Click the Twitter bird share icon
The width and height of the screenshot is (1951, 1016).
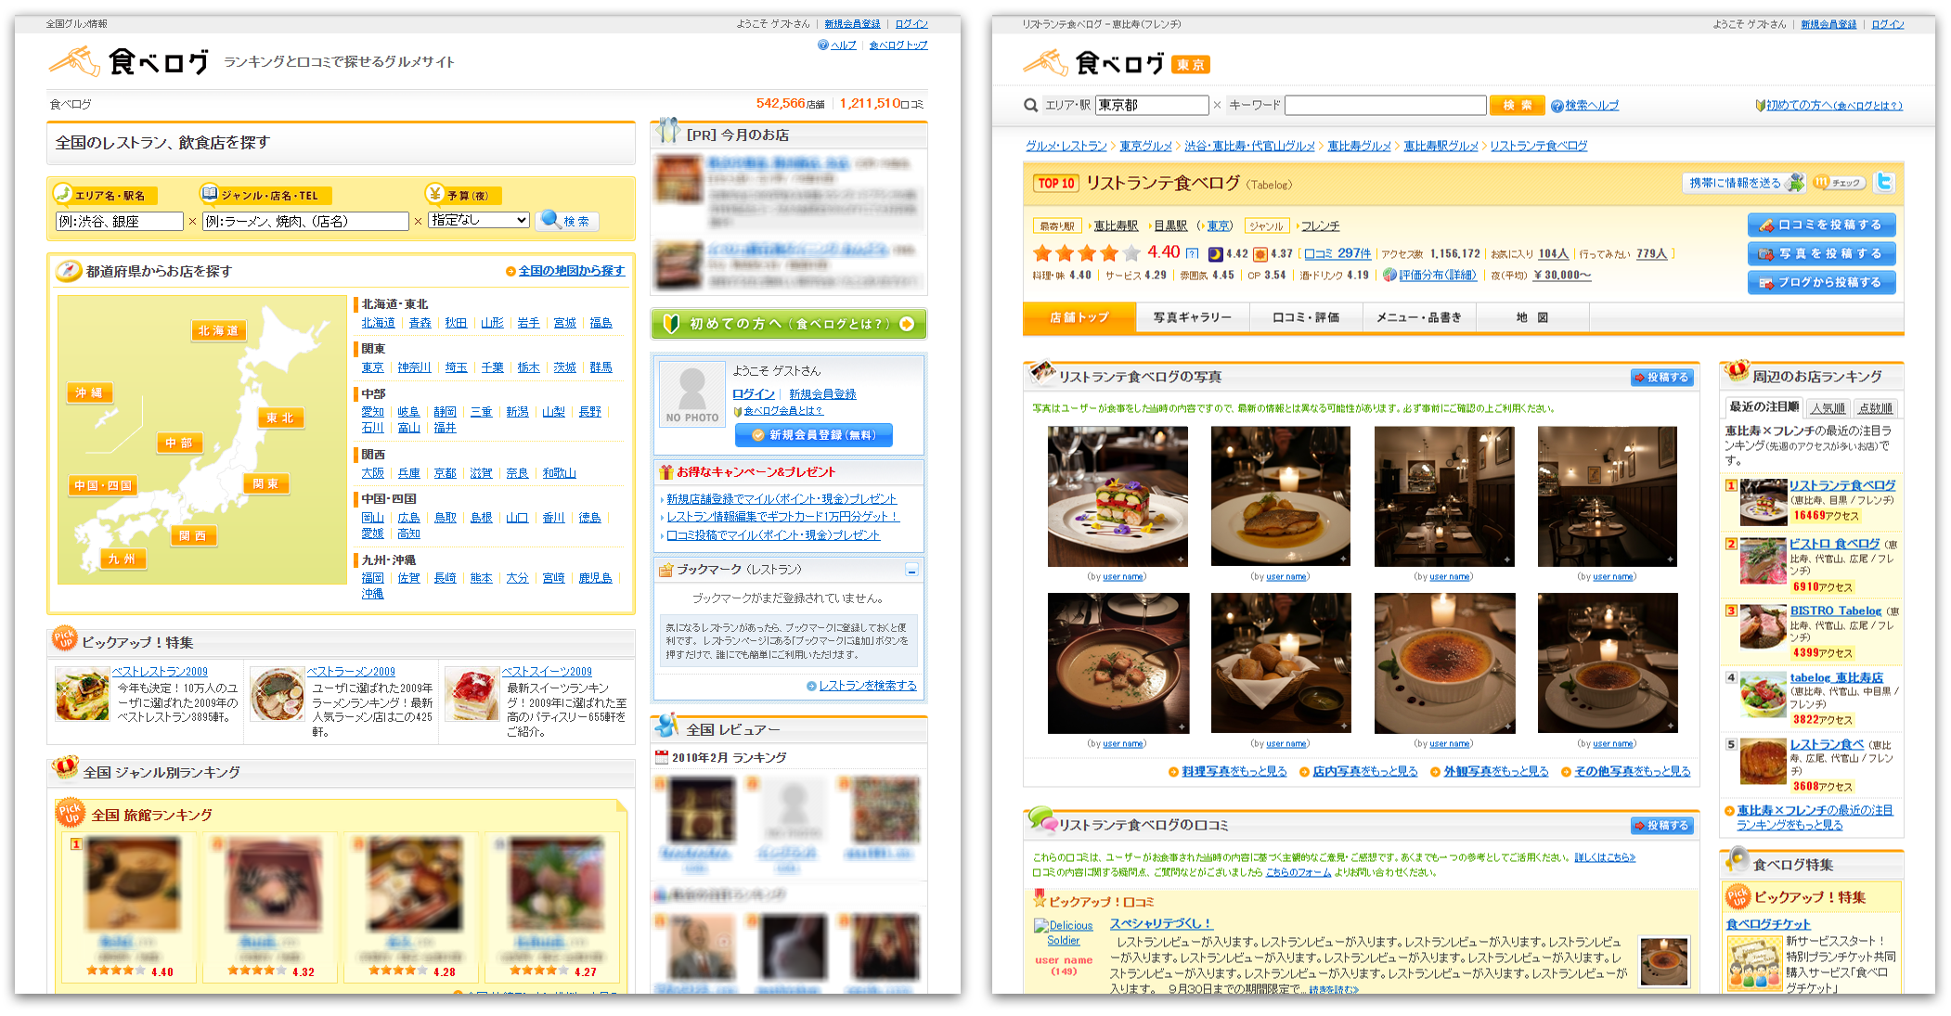[x=1885, y=183]
